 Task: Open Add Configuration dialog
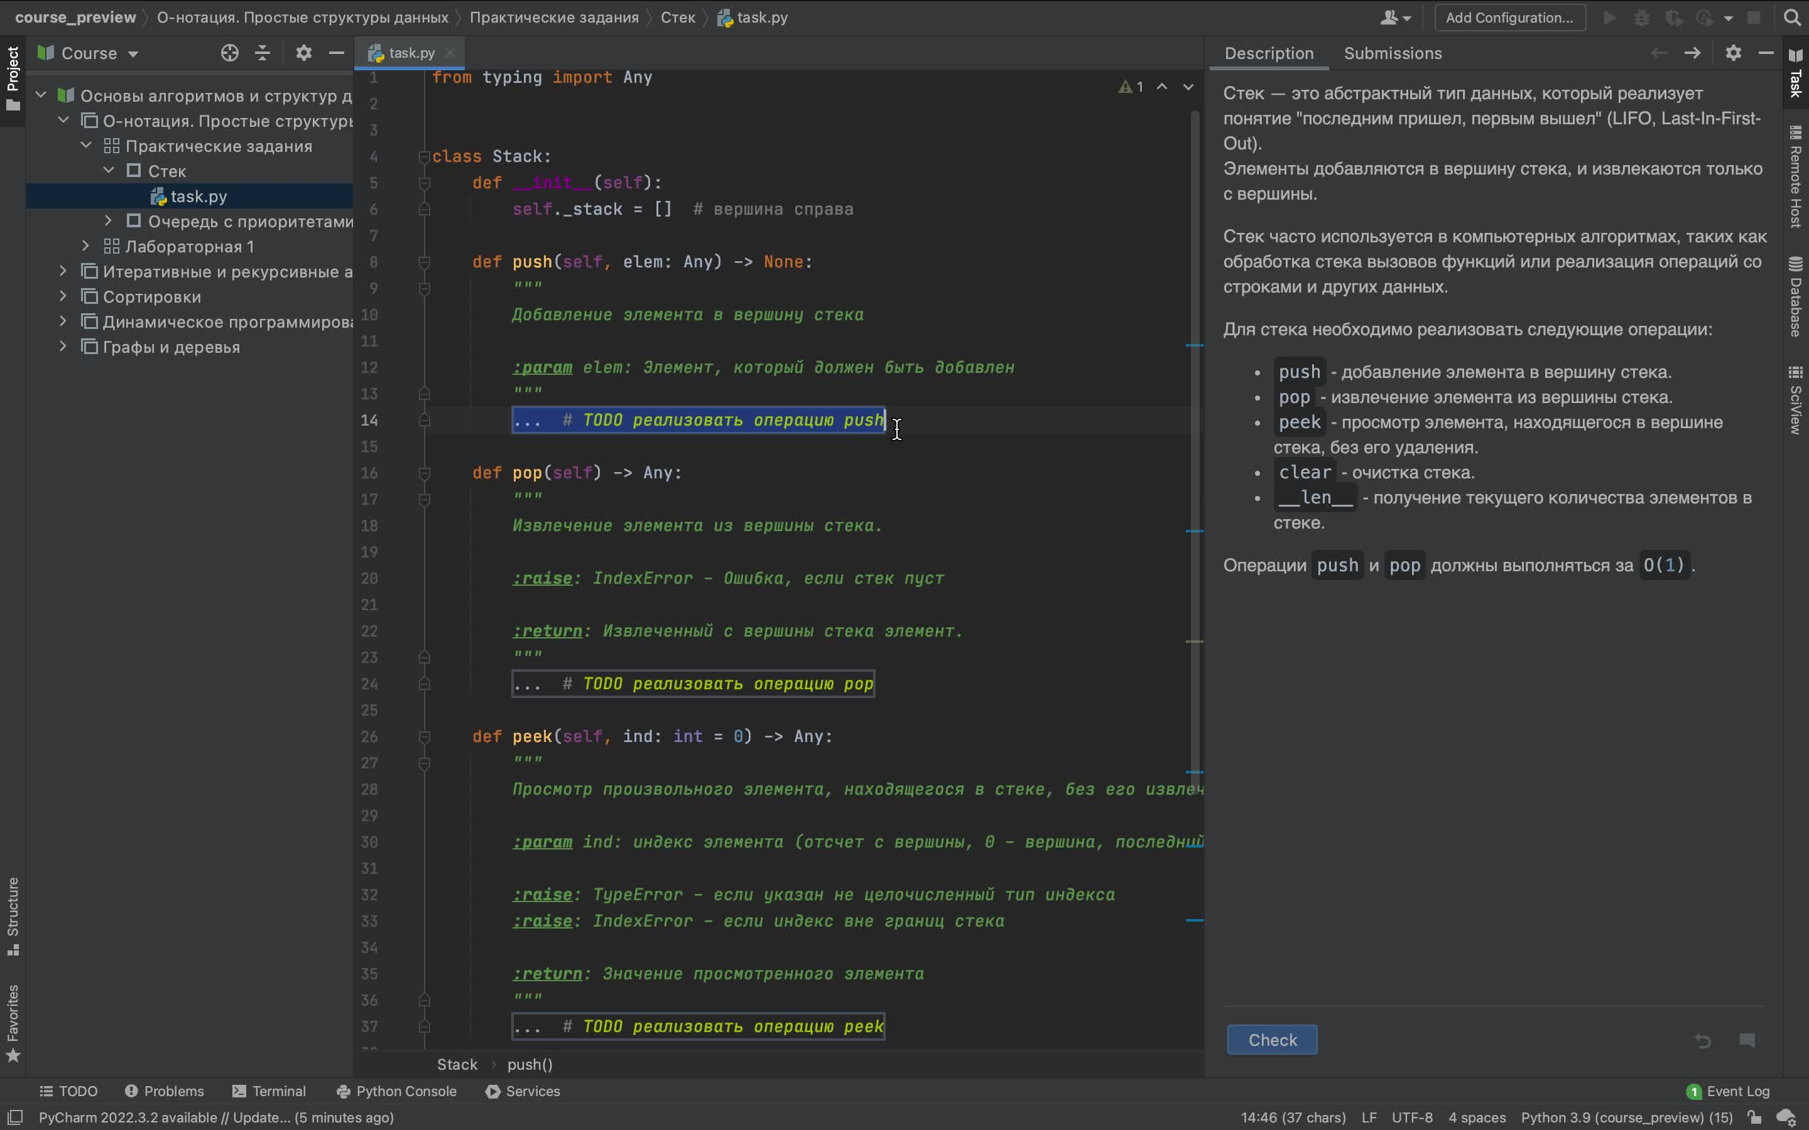click(1509, 17)
